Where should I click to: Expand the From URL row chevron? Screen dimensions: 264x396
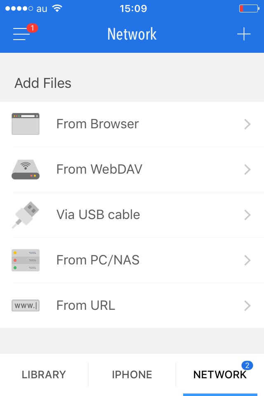[x=247, y=306]
